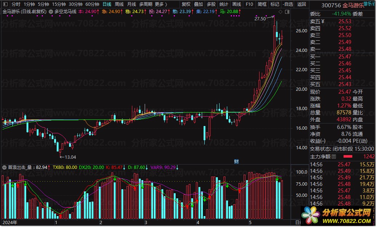Image resolution: width=377 pixels, height=227 pixels.
Task: Remove stock via -自选 button
Action: [288, 4]
